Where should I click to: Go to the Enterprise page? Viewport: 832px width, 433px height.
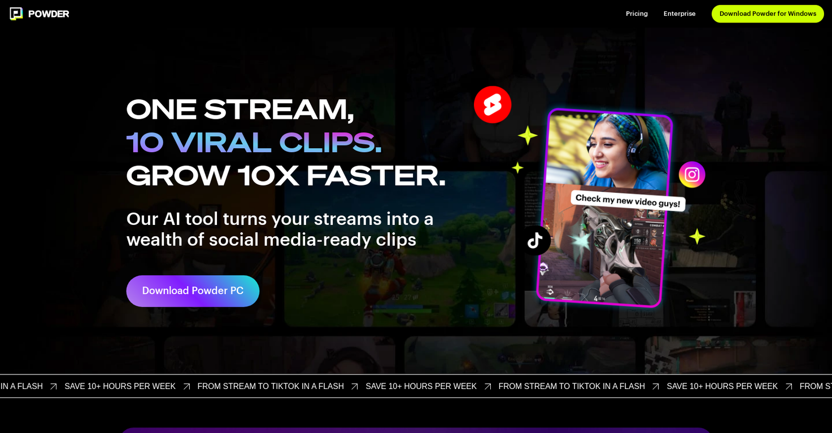click(679, 14)
